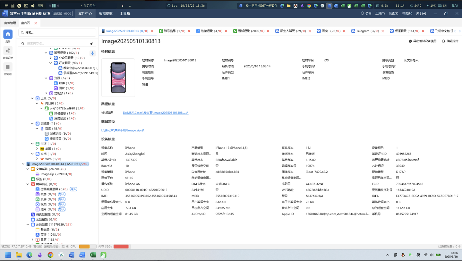This screenshot has height=261, width=462.
Task: Open the 案件 home sidebar icon
Action: click(8, 34)
